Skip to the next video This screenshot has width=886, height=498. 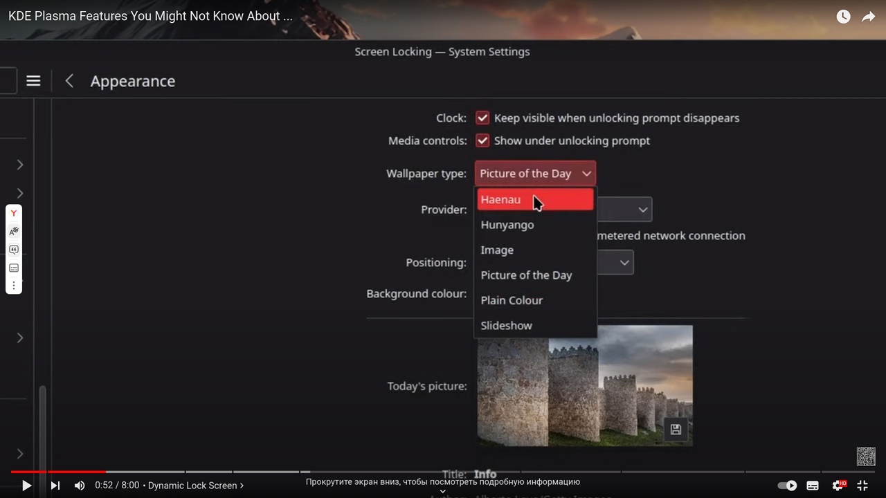coord(55,486)
